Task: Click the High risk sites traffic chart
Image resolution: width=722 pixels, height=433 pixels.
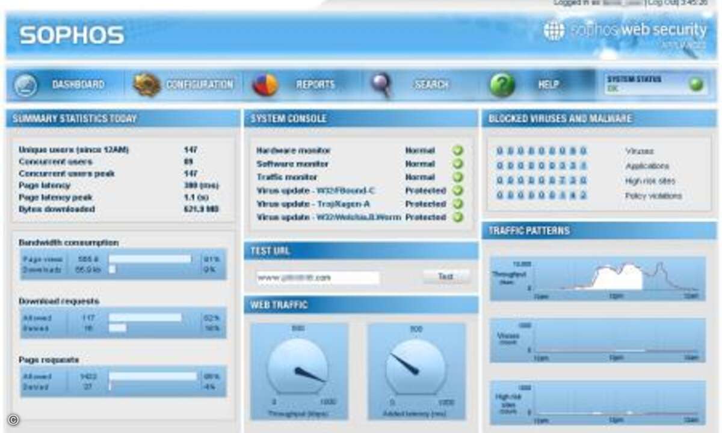Action: click(597, 403)
